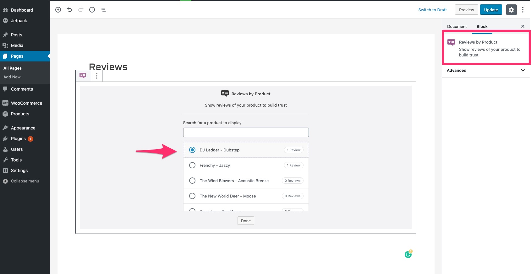531x274 pixels.
Task: Click the Switch to Draft link
Action: coord(432,10)
